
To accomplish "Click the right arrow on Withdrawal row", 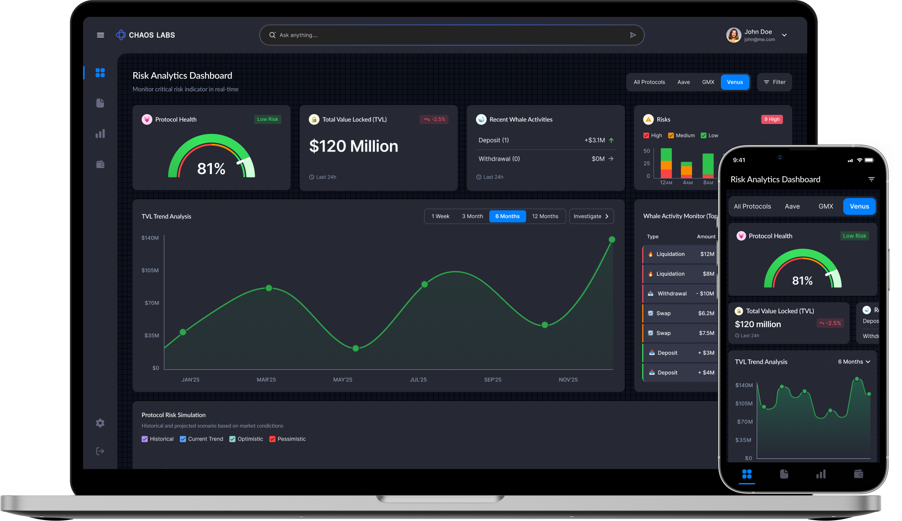I will pyautogui.click(x=611, y=159).
